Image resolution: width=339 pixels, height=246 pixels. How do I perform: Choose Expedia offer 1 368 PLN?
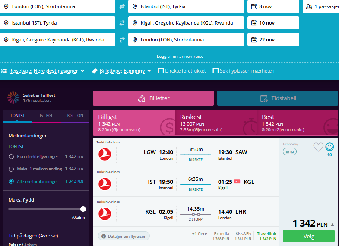[x=221, y=236]
